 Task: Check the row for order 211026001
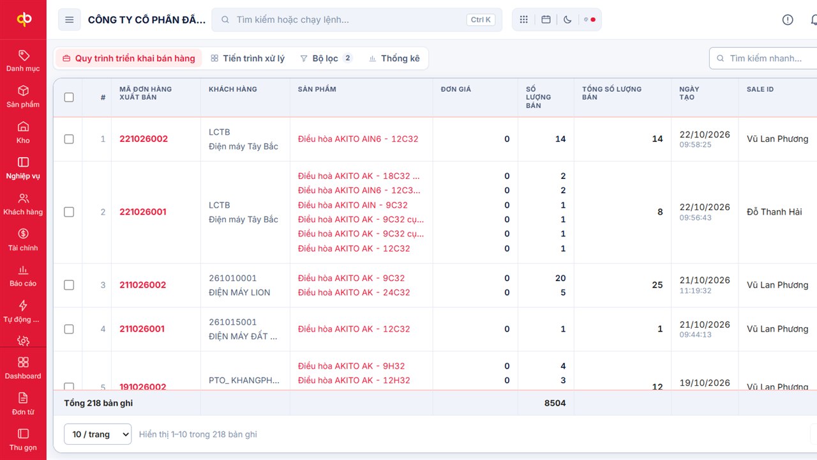pyautogui.click(x=69, y=329)
